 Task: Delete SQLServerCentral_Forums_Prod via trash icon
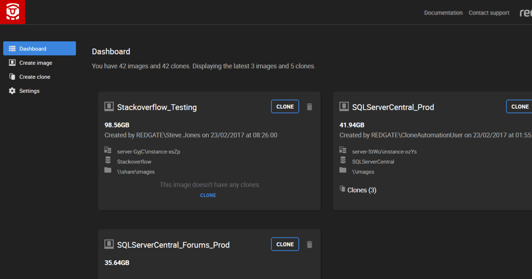click(x=309, y=244)
